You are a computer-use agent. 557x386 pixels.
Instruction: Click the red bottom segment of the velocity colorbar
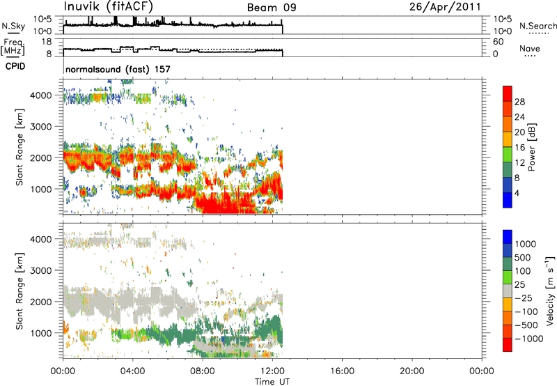coord(508,345)
